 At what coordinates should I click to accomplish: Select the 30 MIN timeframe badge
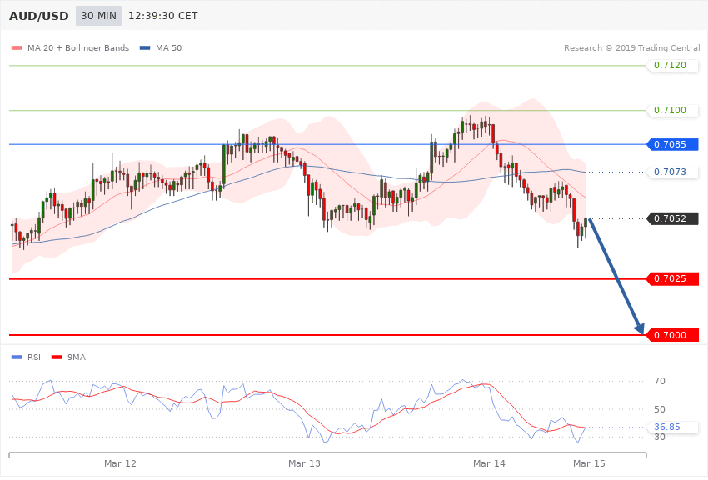[98, 16]
